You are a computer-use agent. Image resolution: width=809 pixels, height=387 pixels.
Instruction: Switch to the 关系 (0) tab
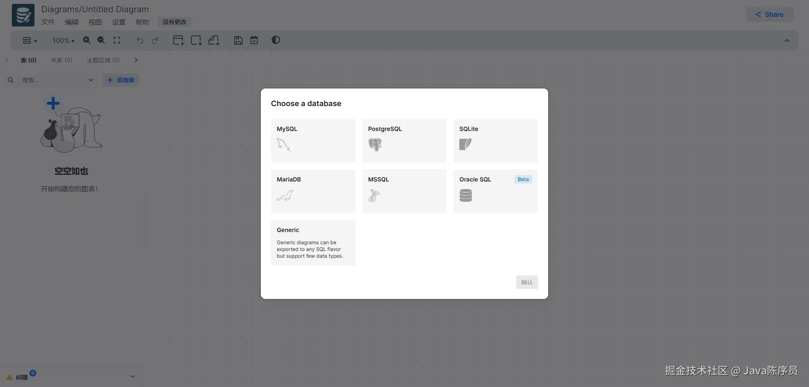tap(62, 60)
